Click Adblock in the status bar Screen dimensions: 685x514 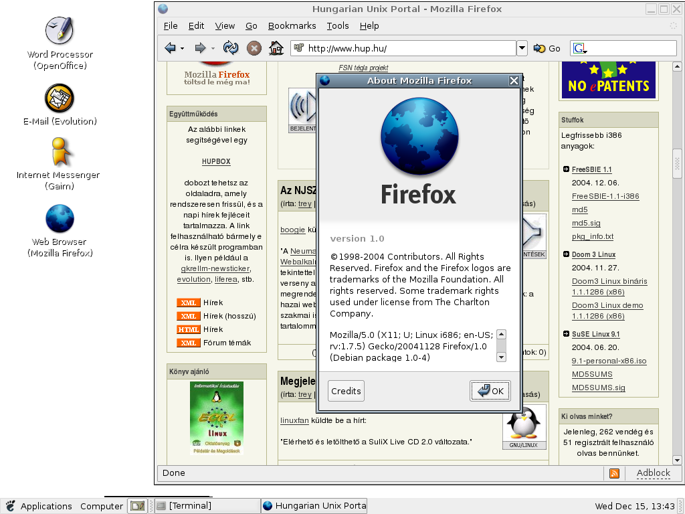tap(653, 473)
